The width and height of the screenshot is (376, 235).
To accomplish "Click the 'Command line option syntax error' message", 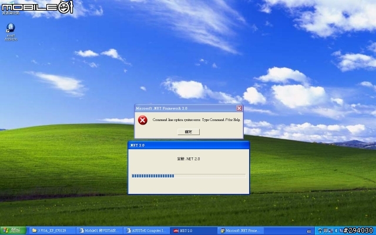I will pos(197,120).
